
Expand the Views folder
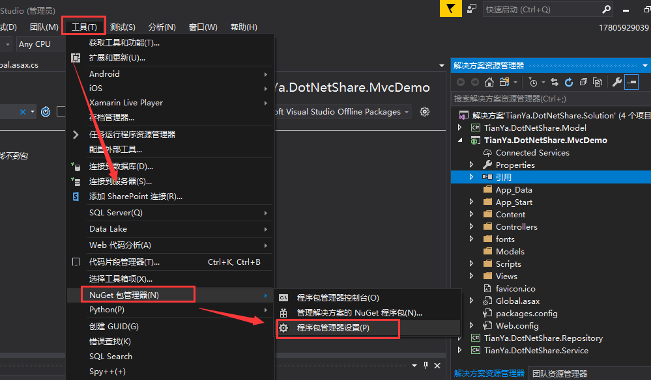coord(471,276)
